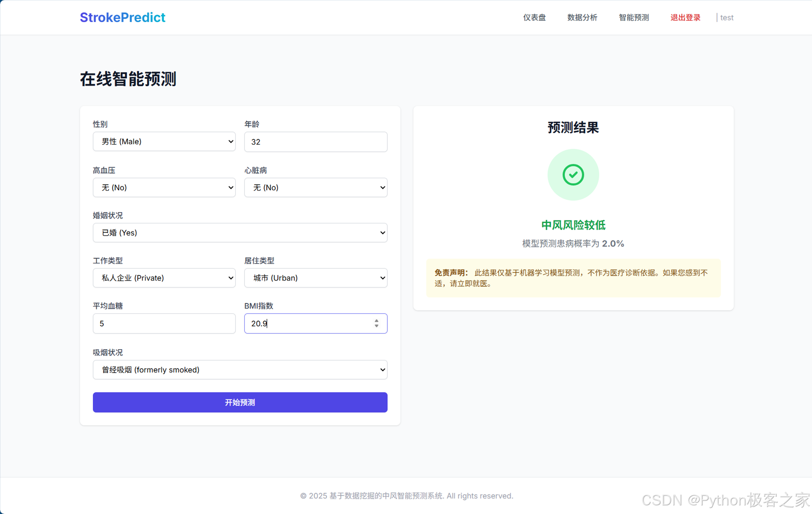Increase BMI with the spinner up arrow
This screenshot has width=812, height=514.
click(x=376, y=320)
